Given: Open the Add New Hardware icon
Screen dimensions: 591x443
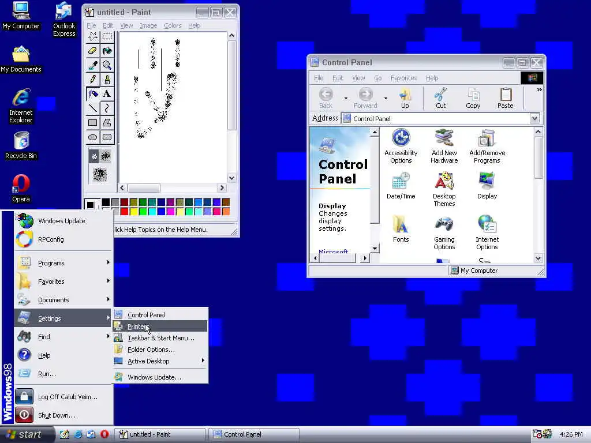Looking at the screenshot, I should tap(444, 146).
